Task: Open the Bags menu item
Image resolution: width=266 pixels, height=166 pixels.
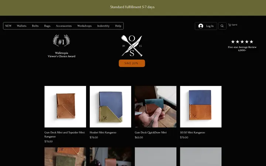Action: coord(47,26)
